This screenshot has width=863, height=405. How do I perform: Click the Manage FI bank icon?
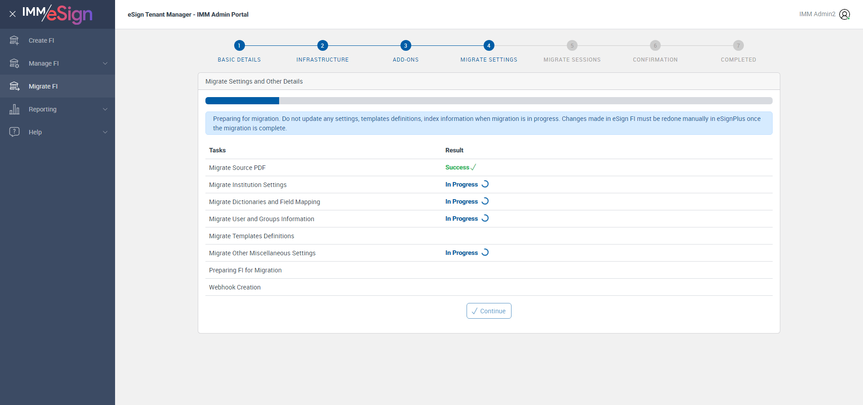[14, 63]
